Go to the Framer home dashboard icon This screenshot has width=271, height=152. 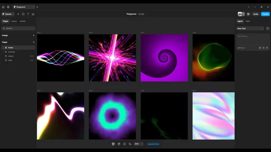click(x=3, y=7)
